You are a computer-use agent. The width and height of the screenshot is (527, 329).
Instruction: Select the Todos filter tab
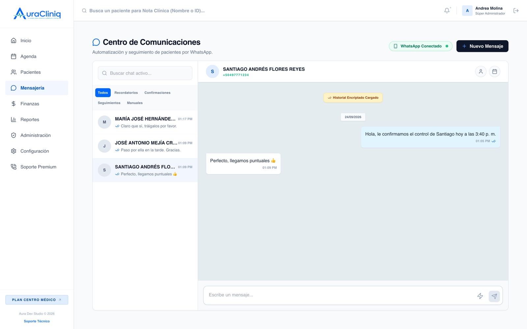tap(103, 93)
